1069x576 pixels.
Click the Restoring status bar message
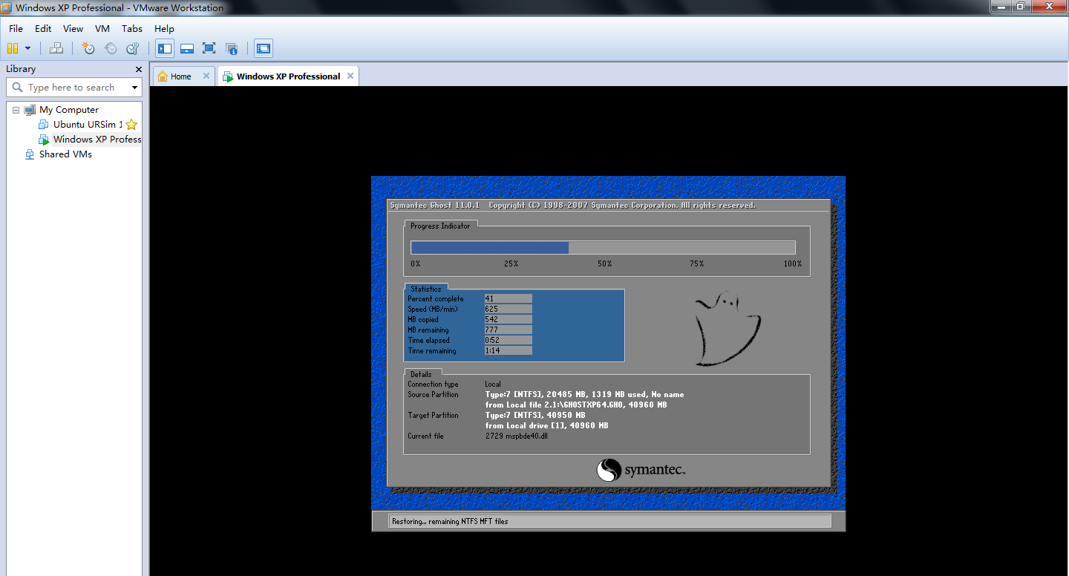coord(450,521)
